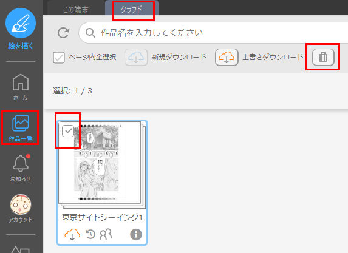Open 作品一覧 artwork list
The height and width of the screenshot is (253, 348).
[21, 128]
